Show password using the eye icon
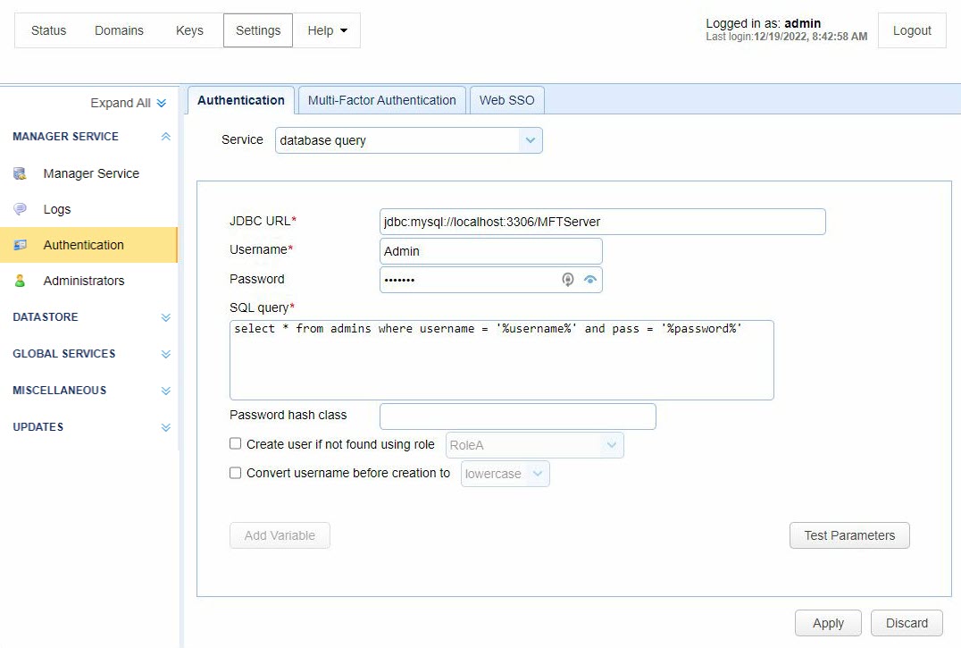Screen dimensions: 961x648 click(x=589, y=280)
